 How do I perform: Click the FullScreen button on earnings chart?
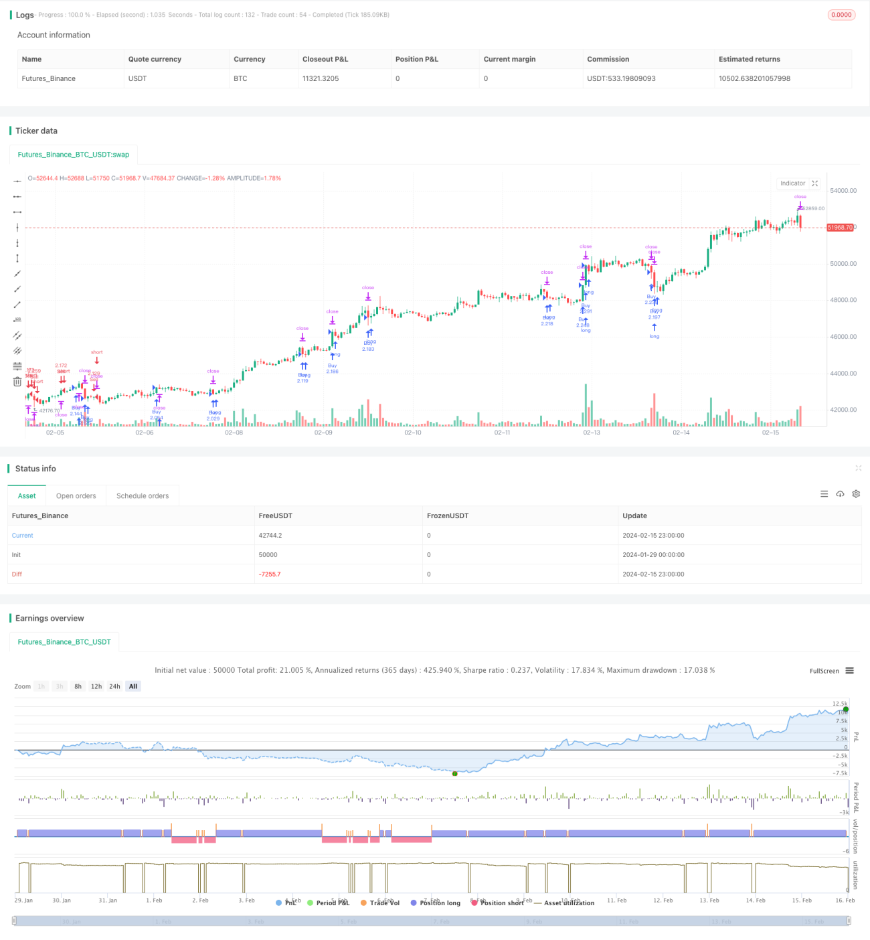(x=824, y=671)
